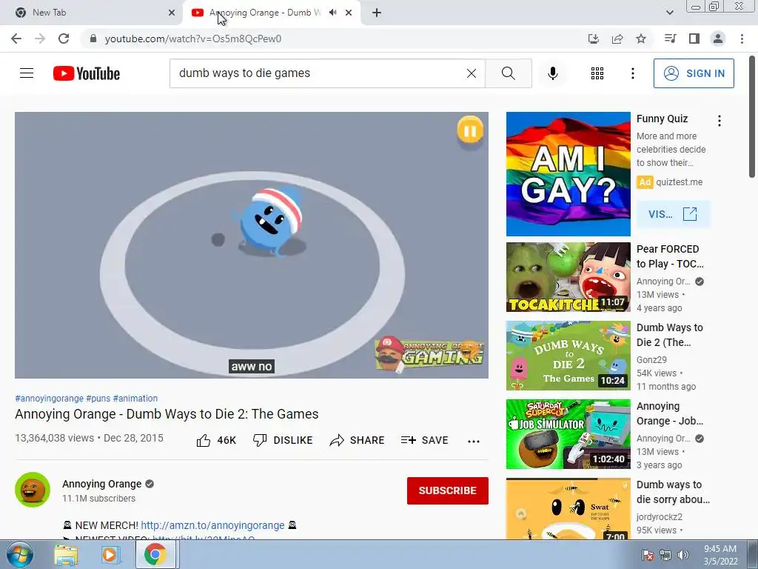The height and width of the screenshot is (569, 758).
Task: Open Windows Explorer from the taskbar
Action: pyautogui.click(x=66, y=555)
